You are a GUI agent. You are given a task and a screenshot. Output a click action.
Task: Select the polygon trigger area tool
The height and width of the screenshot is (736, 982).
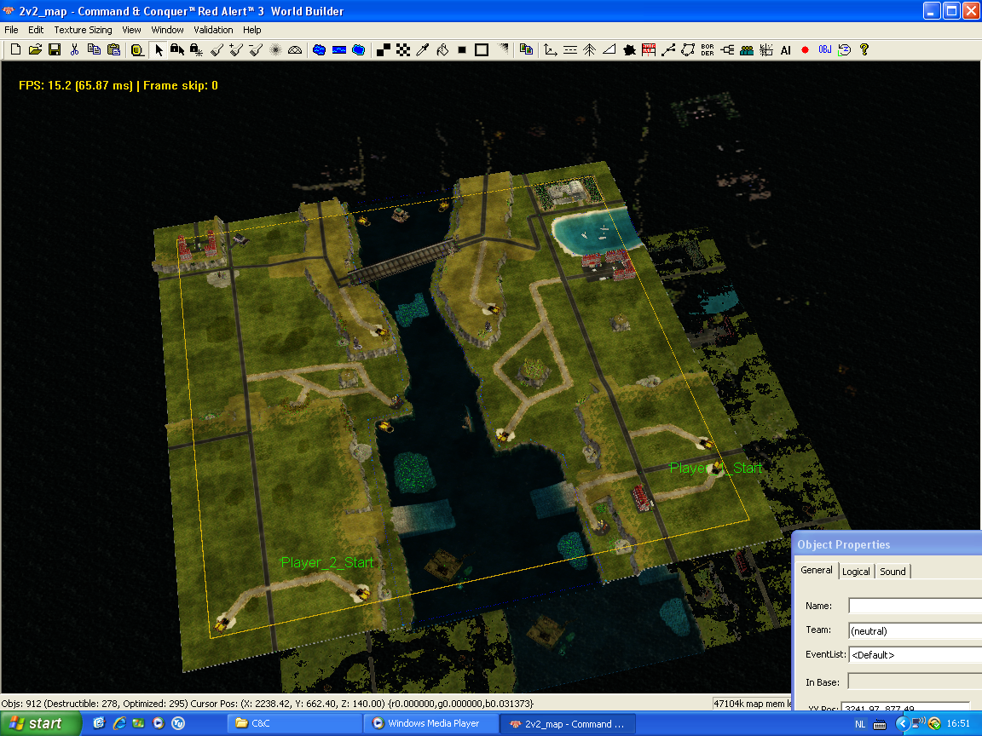point(688,49)
